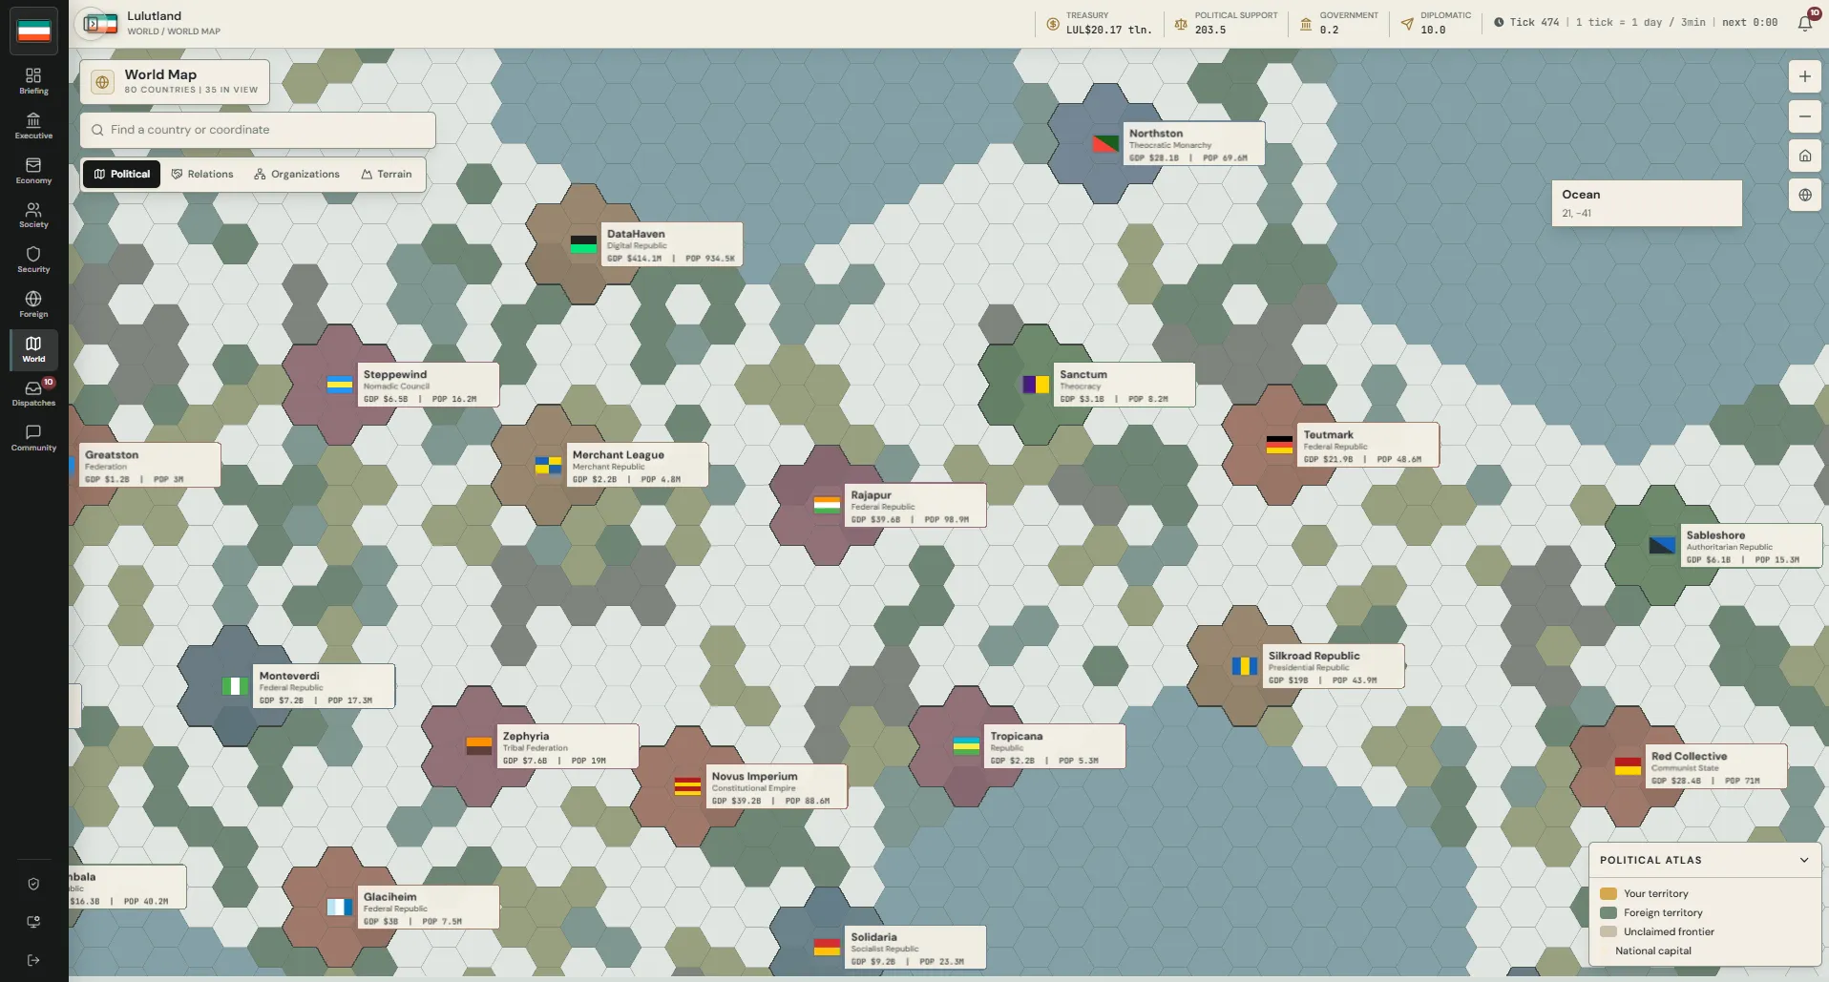Select the Sanctum country card

click(x=1124, y=386)
